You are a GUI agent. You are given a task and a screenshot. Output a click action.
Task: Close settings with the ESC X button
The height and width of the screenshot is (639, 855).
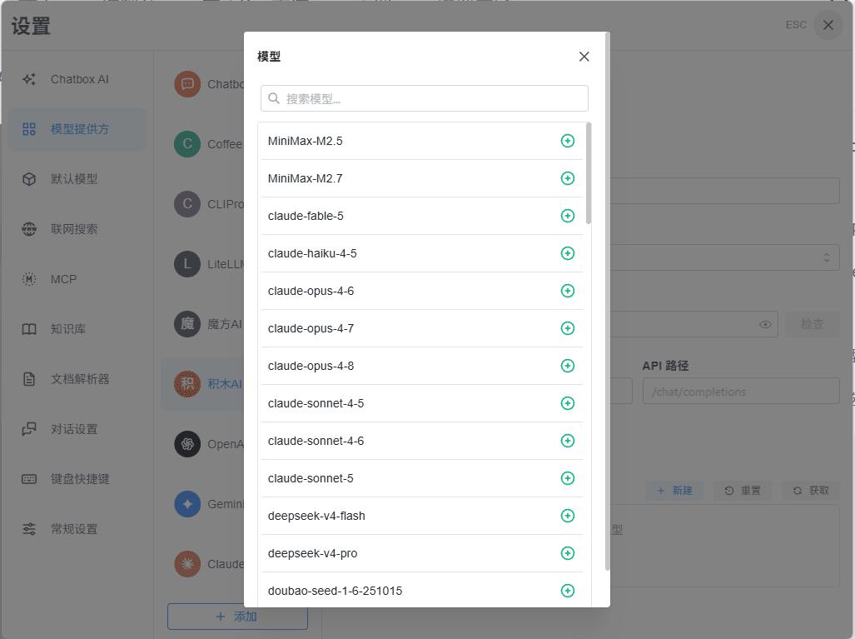point(828,25)
